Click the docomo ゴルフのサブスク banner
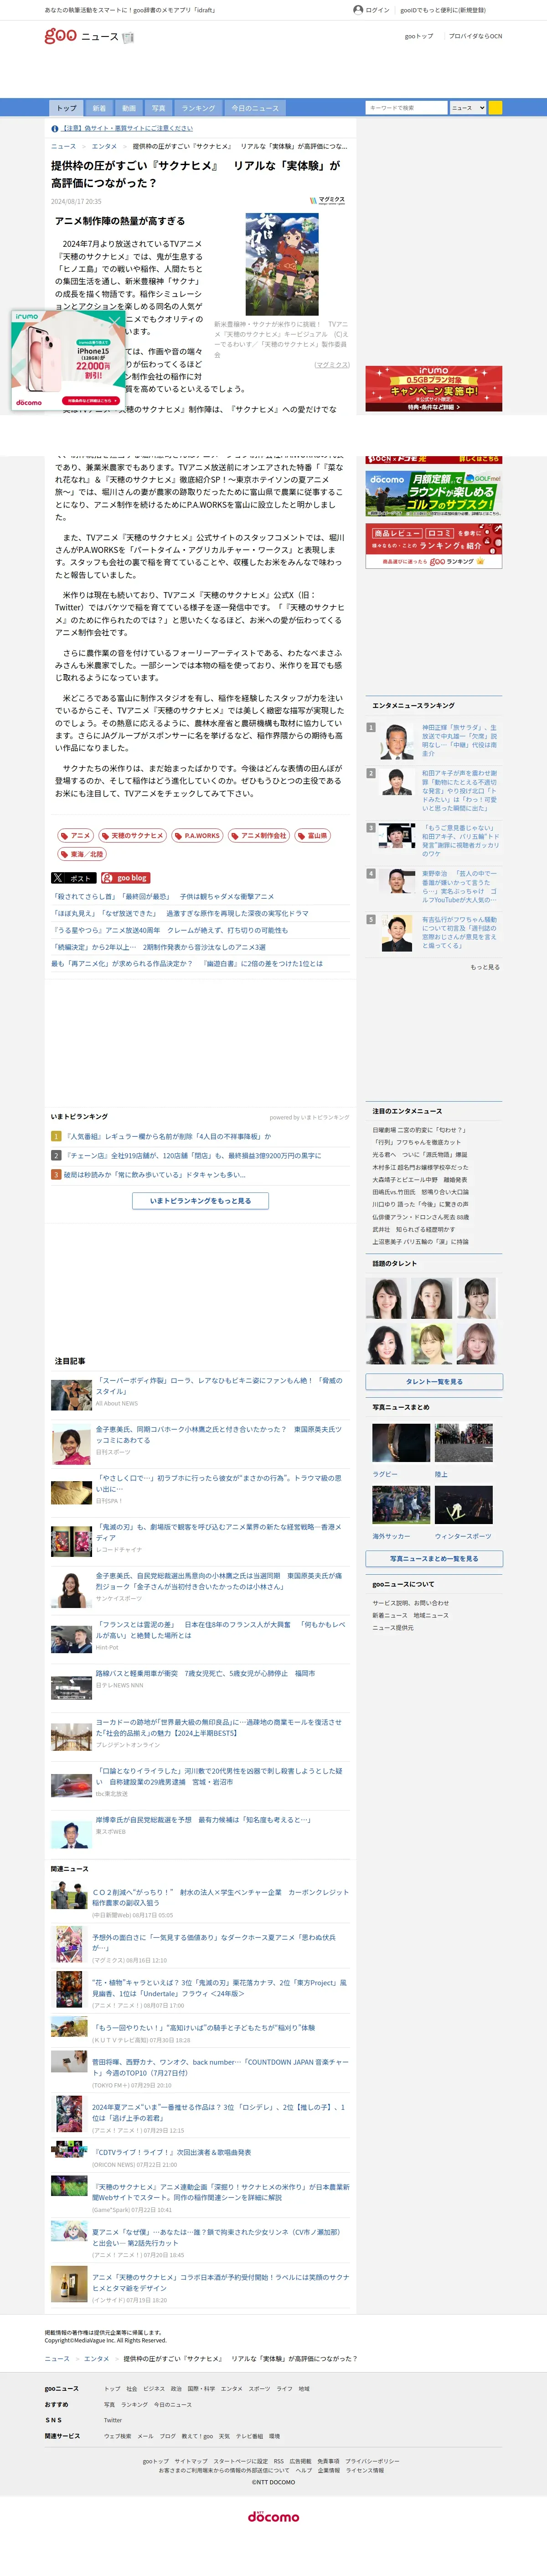 (x=434, y=493)
